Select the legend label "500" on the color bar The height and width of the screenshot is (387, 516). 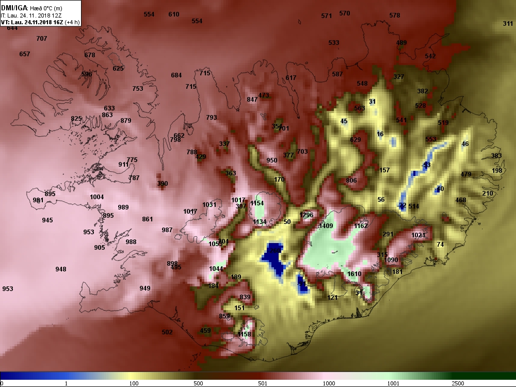198,383
